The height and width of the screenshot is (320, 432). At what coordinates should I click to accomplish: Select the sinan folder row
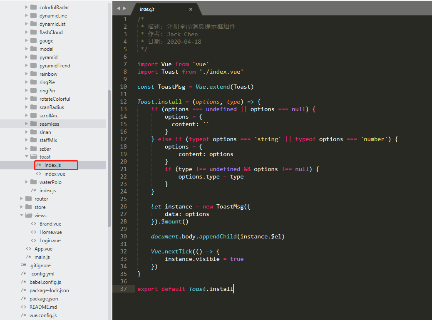click(53, 132)
